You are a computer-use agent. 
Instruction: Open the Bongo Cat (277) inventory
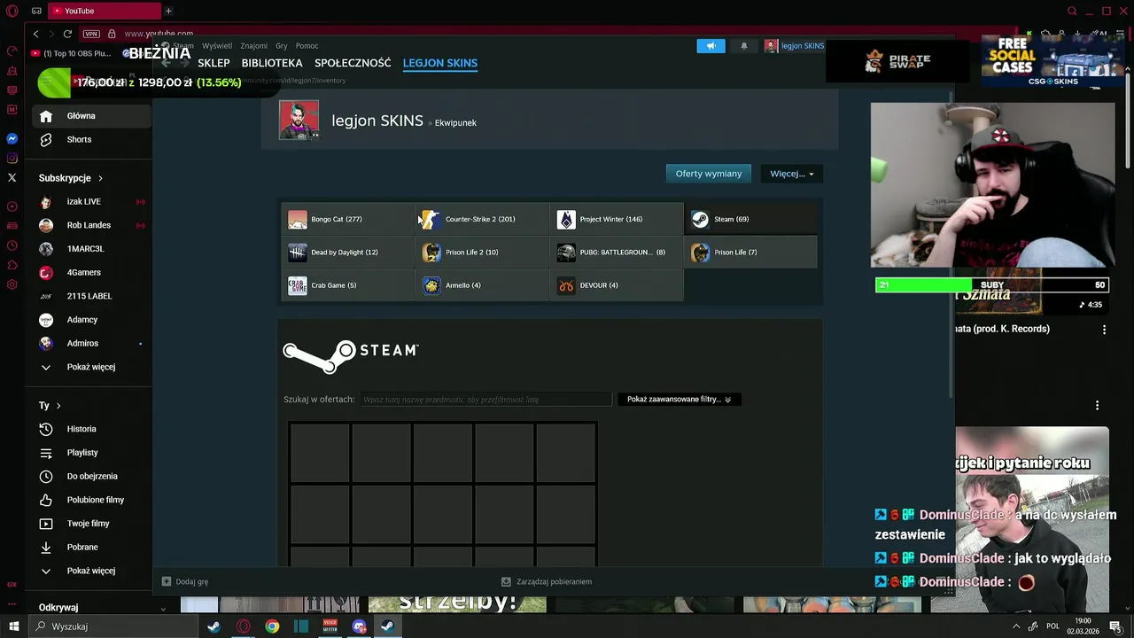tap(348, 219)
